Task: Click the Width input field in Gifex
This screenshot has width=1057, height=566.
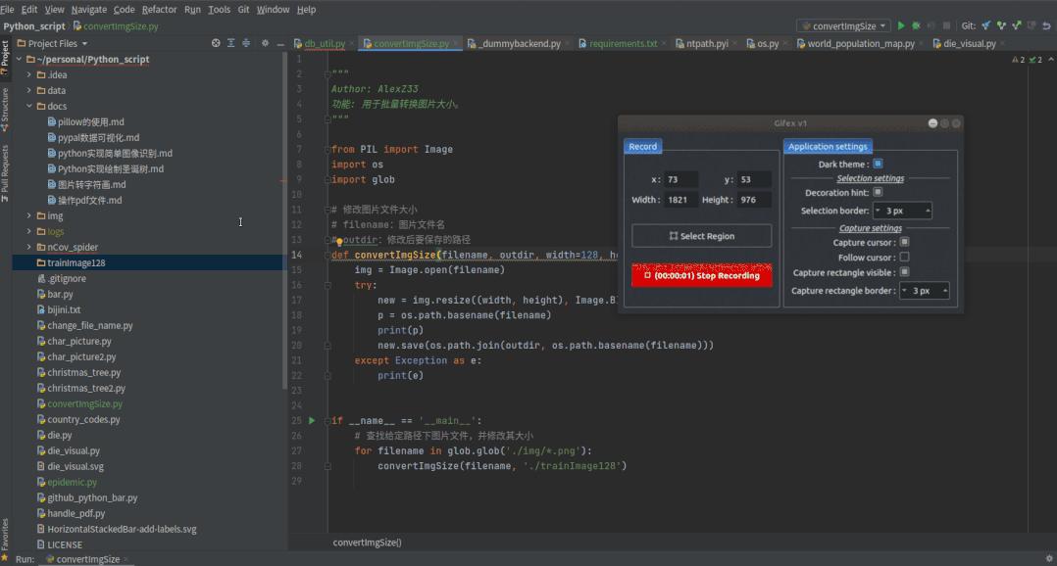Action: [680, 200]
